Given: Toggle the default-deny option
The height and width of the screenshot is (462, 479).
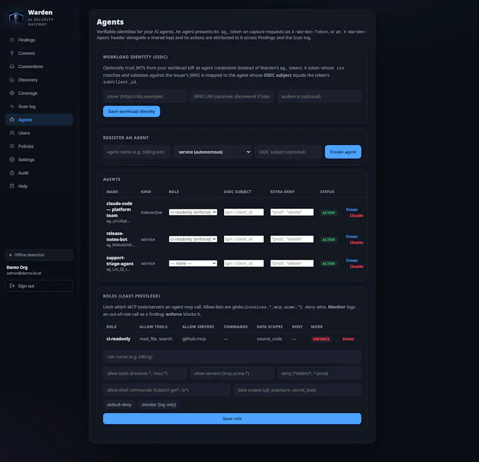Looking at the screenshot, I should (119, 405).
